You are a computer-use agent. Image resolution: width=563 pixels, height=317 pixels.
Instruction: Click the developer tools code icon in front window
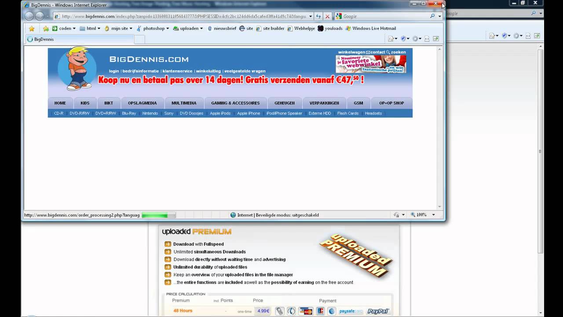pos(427,39)
